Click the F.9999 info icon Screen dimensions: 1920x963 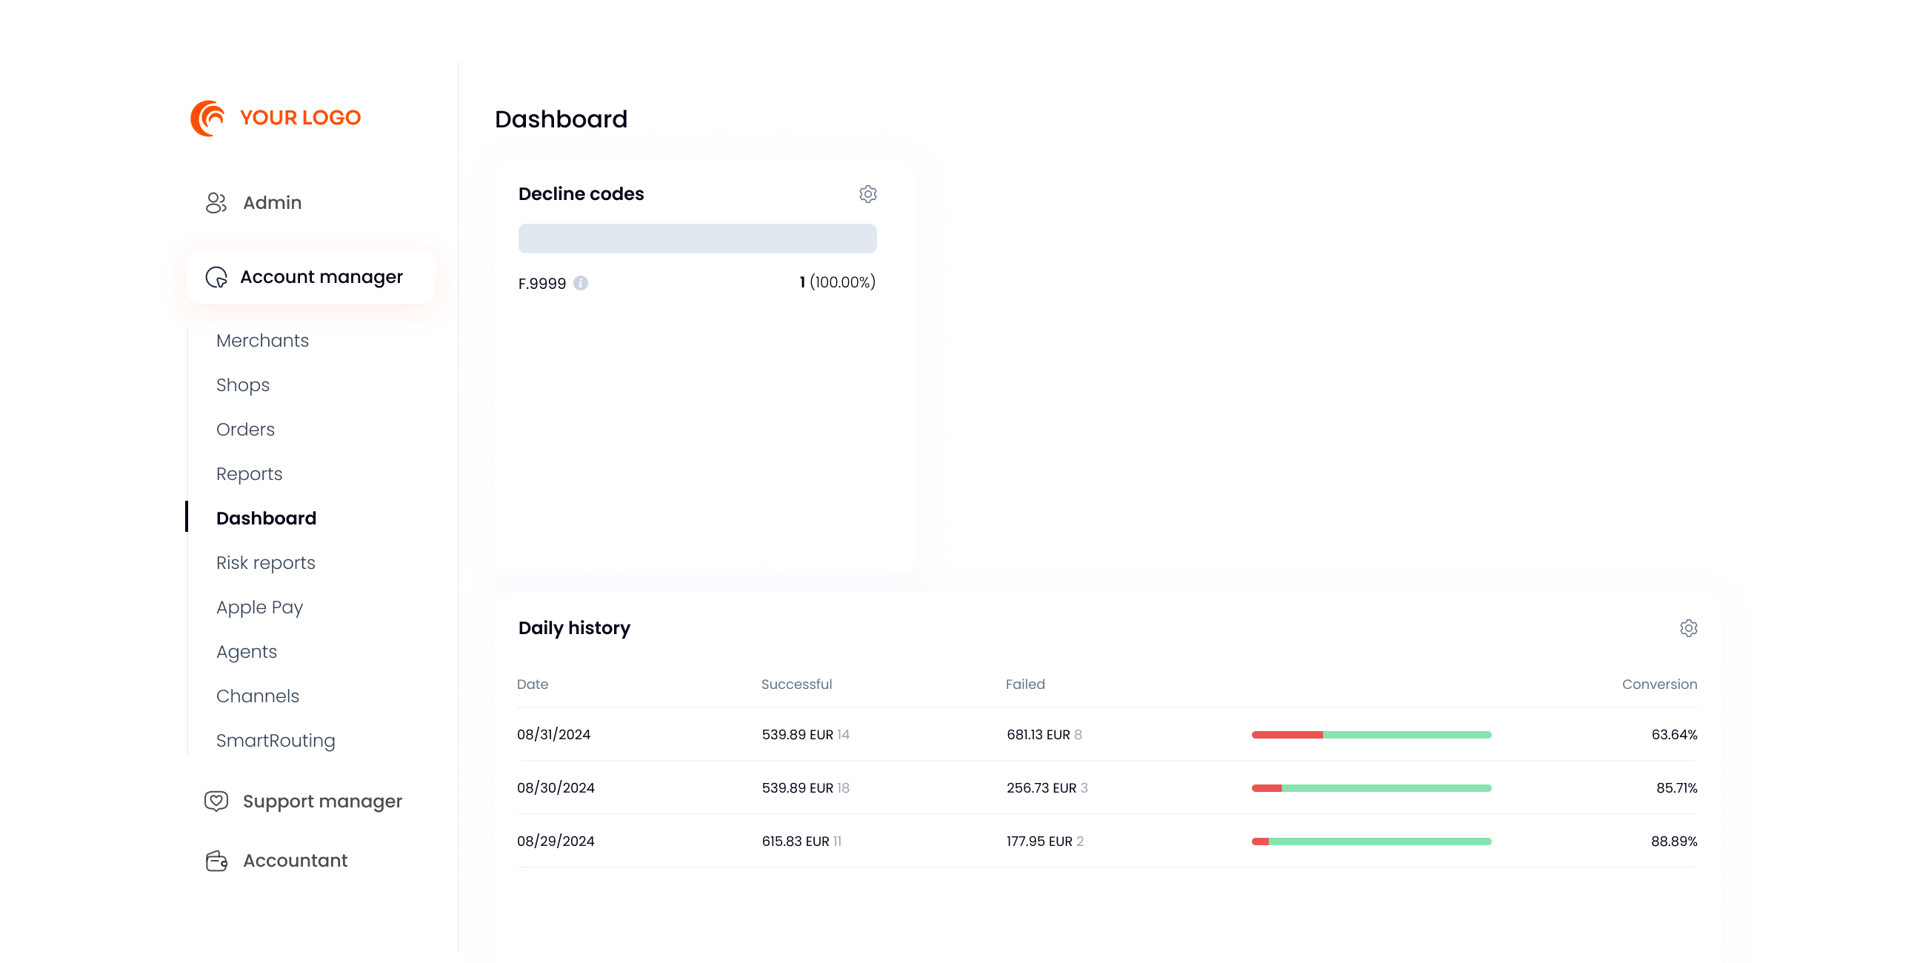tap(581, 283)
